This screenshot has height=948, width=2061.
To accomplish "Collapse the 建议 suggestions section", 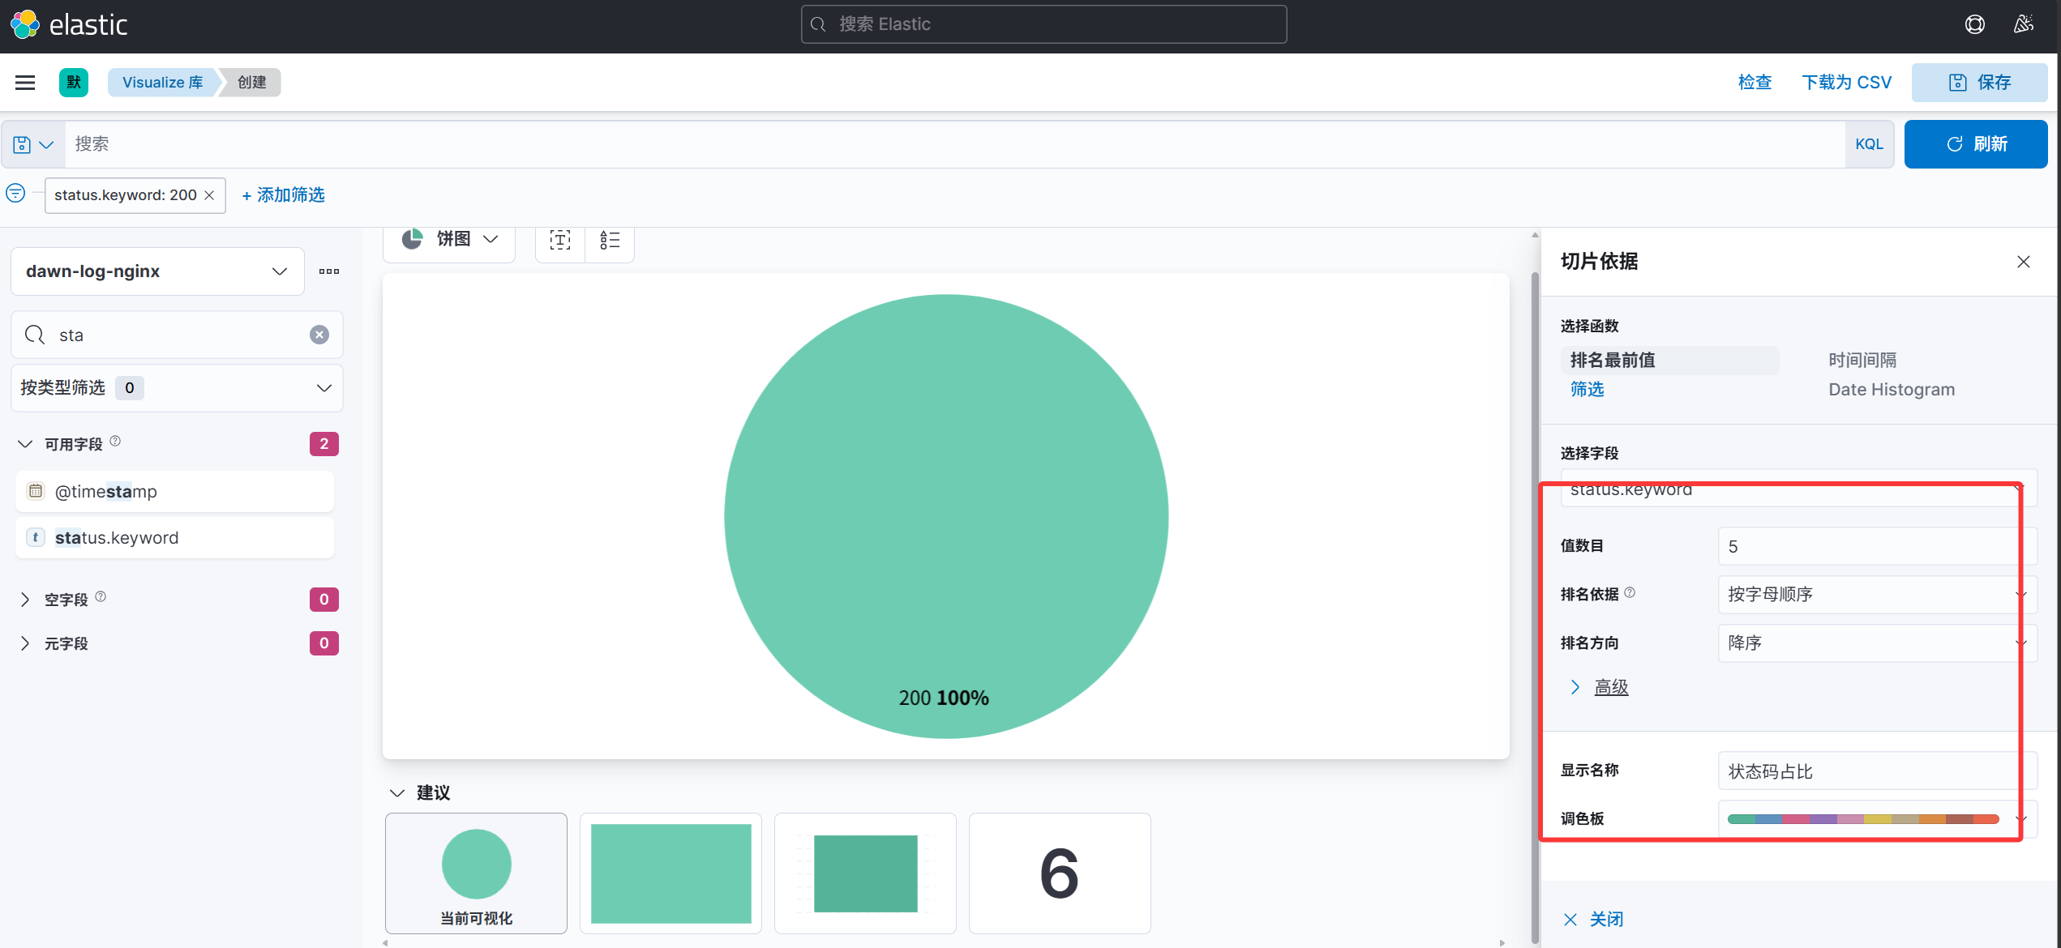I will 397,792.
